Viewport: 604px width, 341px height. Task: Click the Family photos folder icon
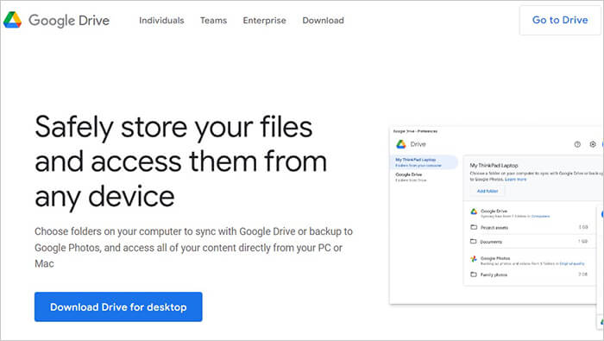pyautogui.click(x=474, y=275)
